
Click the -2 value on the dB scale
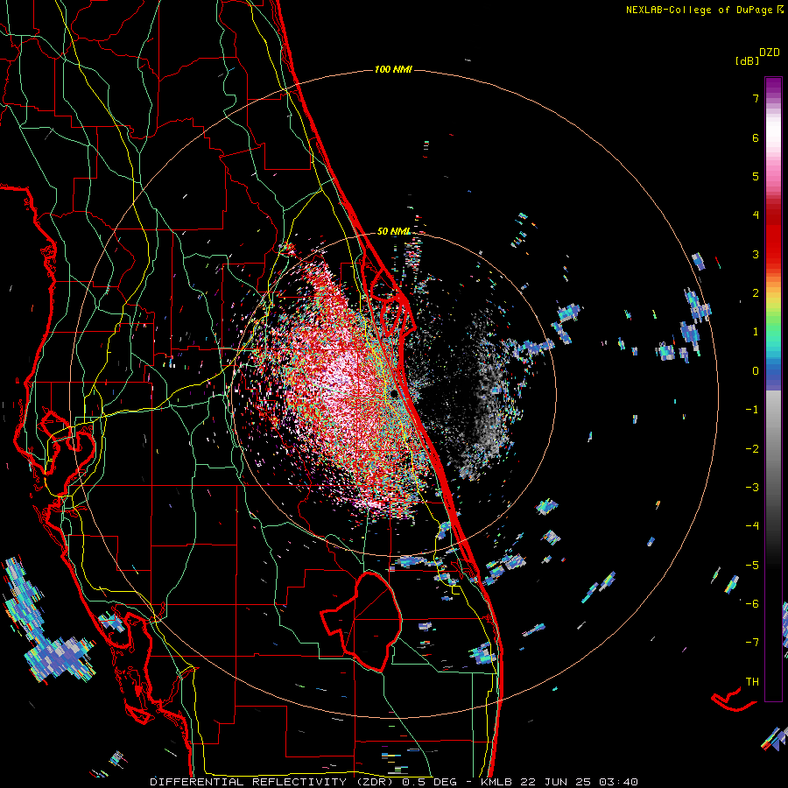(752, 449)
